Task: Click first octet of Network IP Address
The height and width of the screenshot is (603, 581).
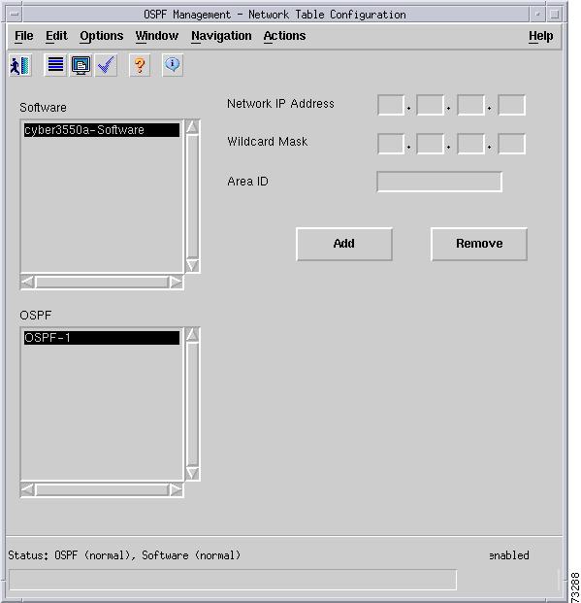Action: tap(391, 105)
